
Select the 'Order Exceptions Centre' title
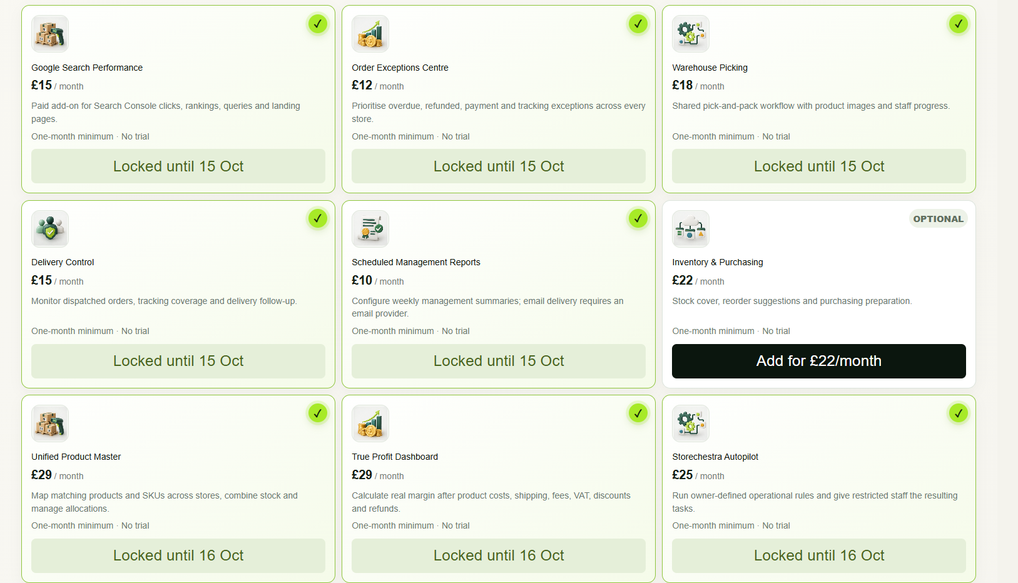400,68
